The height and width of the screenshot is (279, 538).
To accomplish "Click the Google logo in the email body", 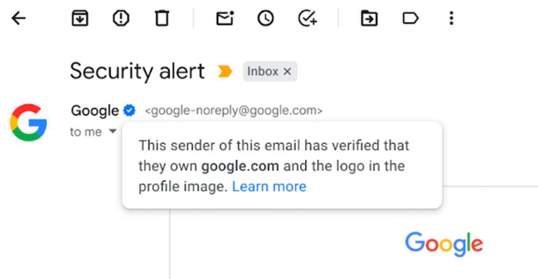I will [444, 243].
